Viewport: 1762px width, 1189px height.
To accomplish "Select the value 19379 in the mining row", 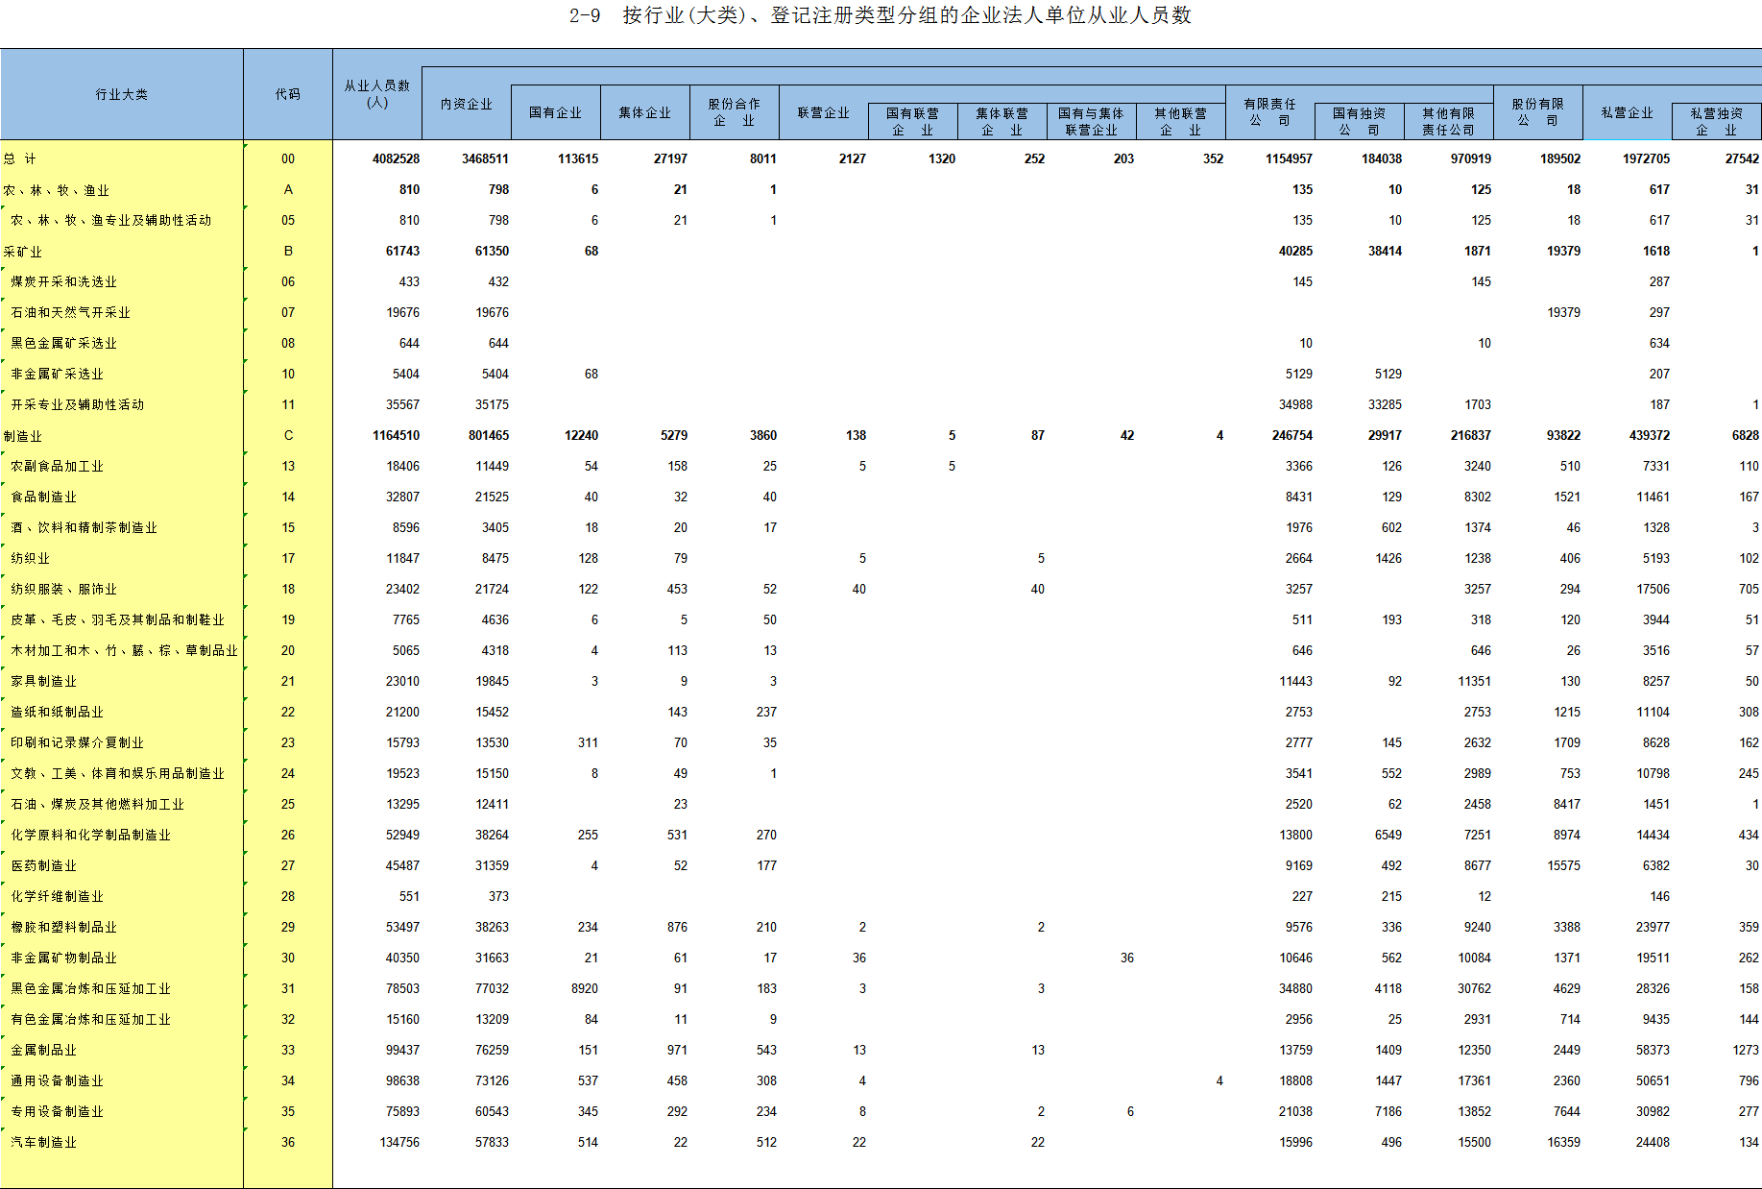I will click(1563, 251).
